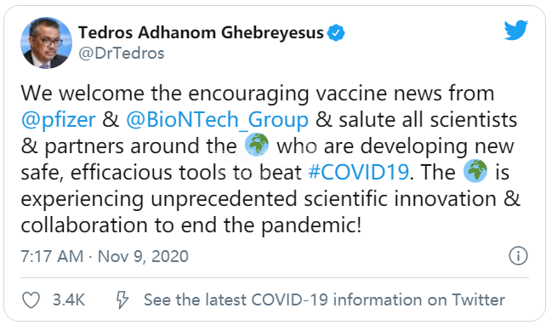Click the 'collaboration to end the pandemic!' line

(x=191, y=225)
